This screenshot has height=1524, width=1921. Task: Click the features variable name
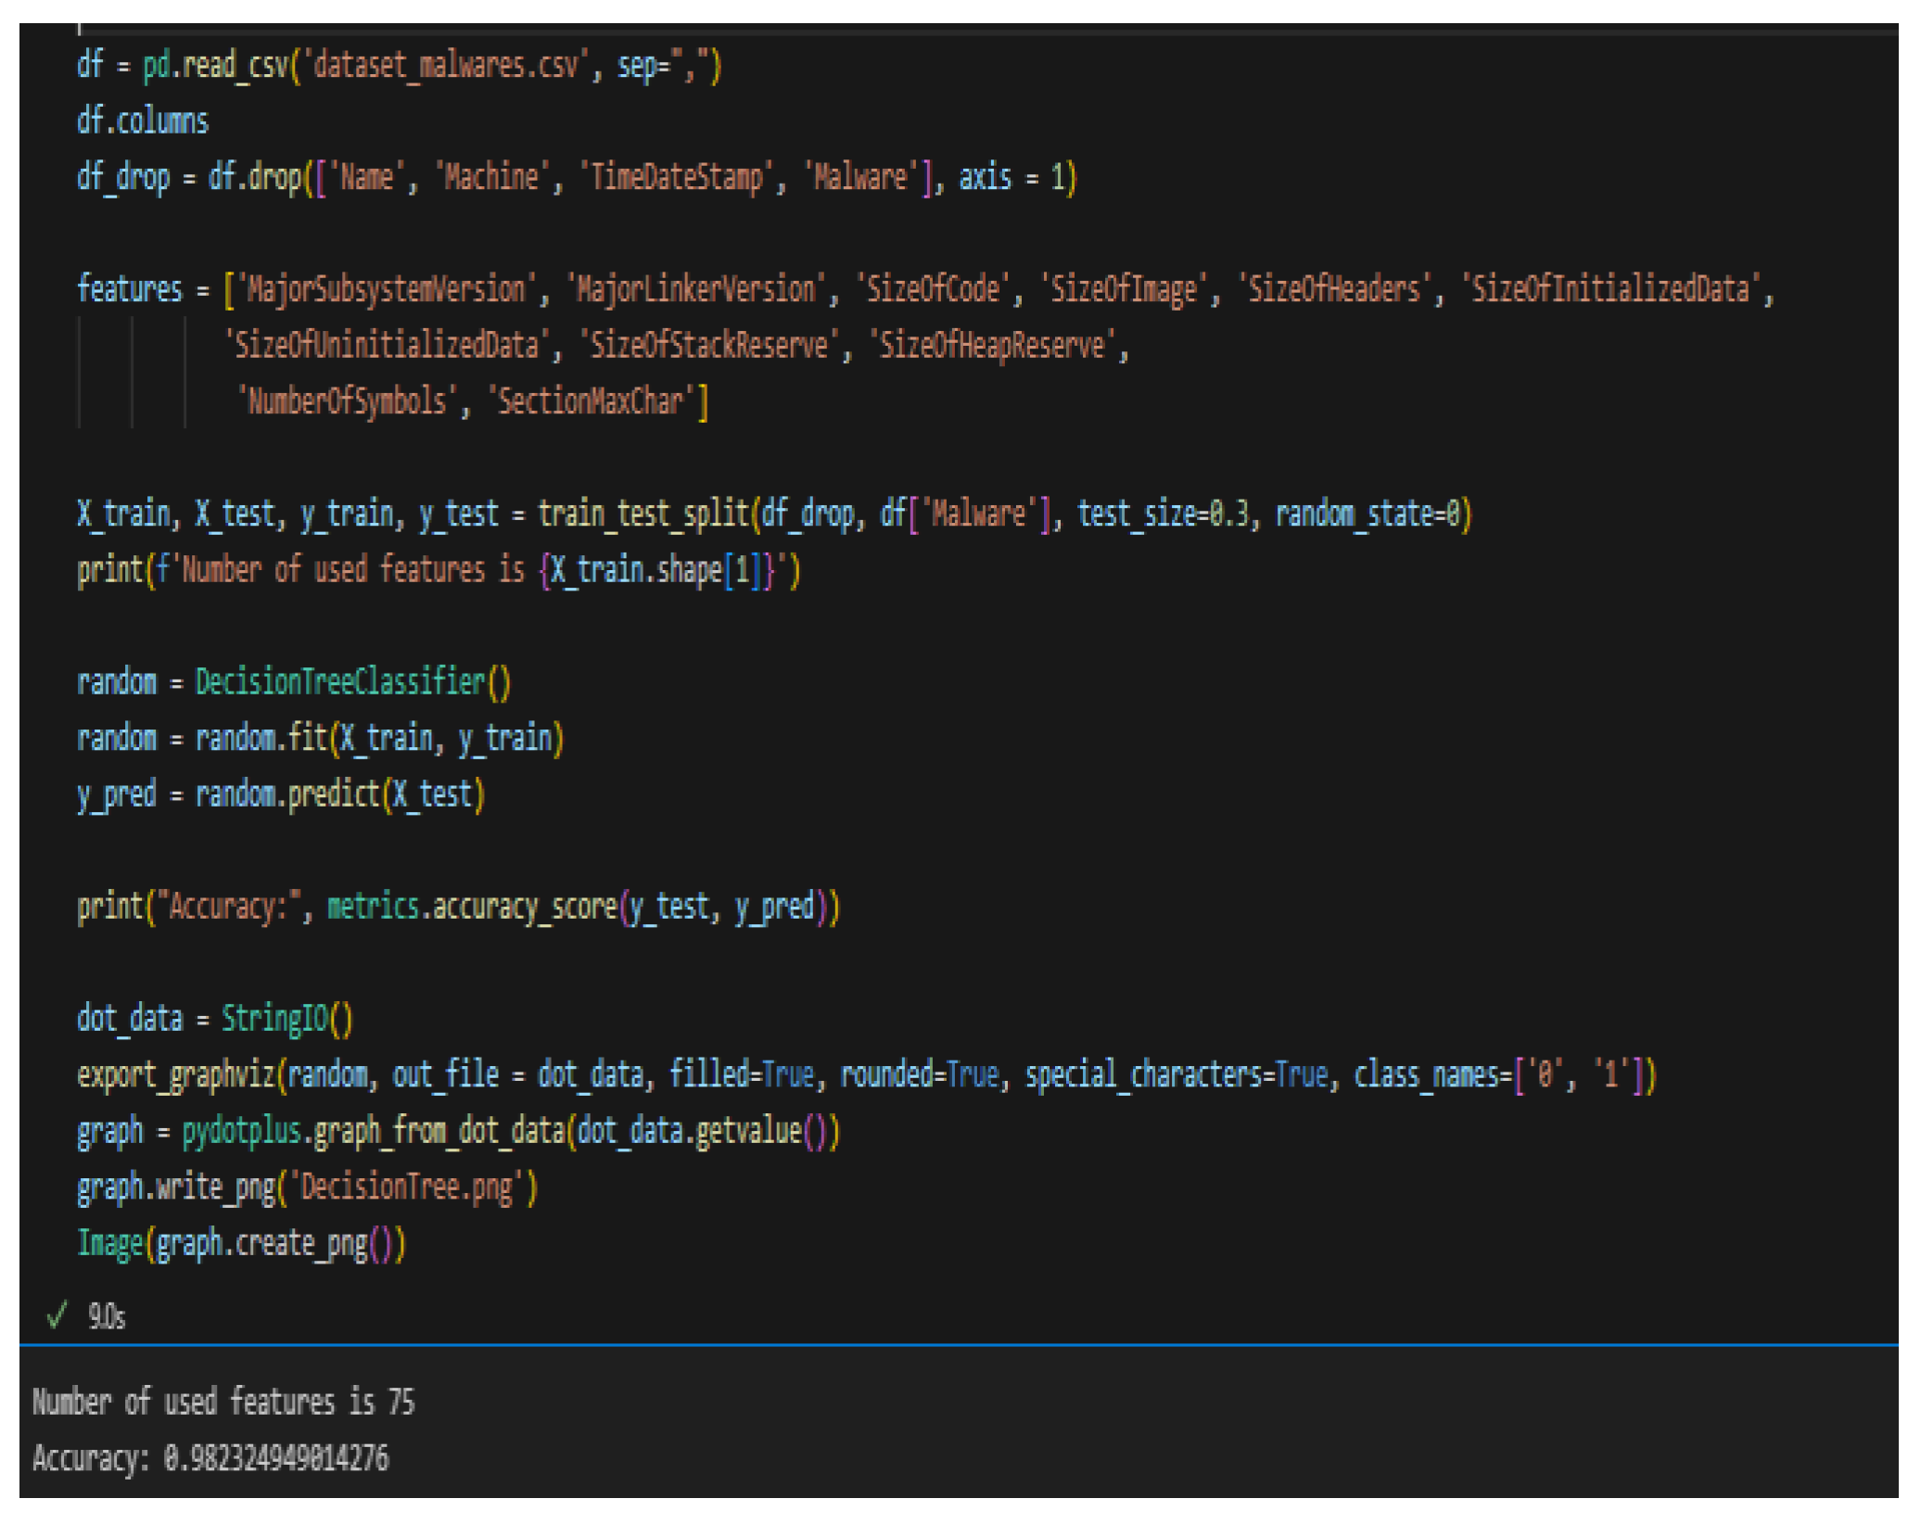coord(130,289)
